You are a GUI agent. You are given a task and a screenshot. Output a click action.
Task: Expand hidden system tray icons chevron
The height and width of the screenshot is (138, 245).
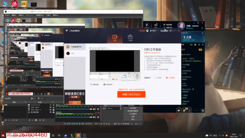pyautogui.click(x=220, y=135)
